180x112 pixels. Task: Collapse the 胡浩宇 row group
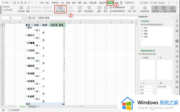point(27,35)
